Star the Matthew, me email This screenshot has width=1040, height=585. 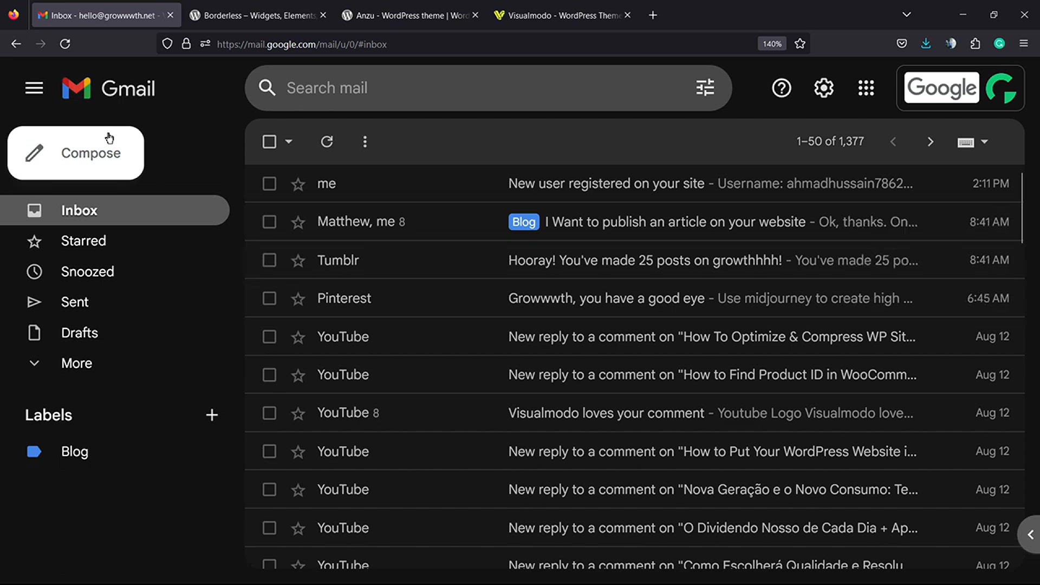[x=298, y=222]
